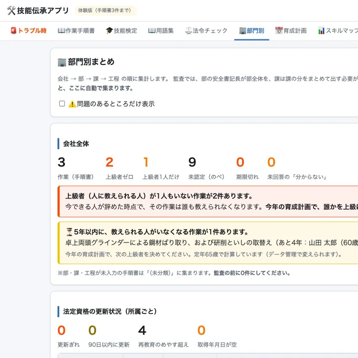The height and width of the screenshot is (358, 358).
Task: Click the yellow alert 5年以内に教えられる人がいなくなる
Action: point(208,243)
